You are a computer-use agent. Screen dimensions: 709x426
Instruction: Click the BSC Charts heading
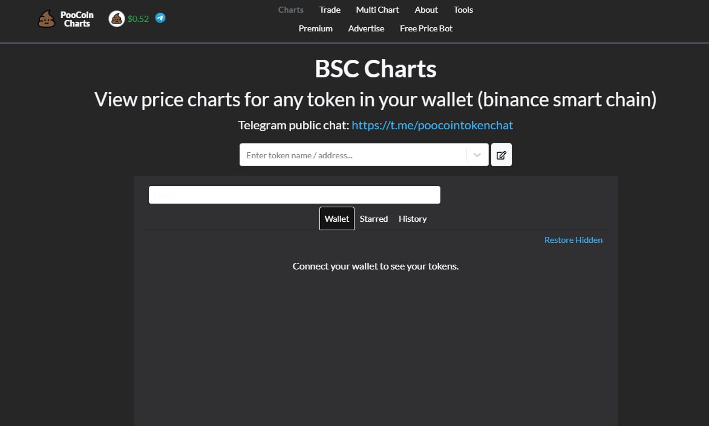375,69
